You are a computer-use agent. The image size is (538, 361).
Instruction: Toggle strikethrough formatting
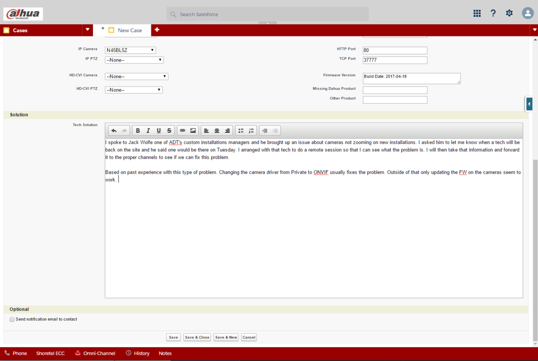169,131
